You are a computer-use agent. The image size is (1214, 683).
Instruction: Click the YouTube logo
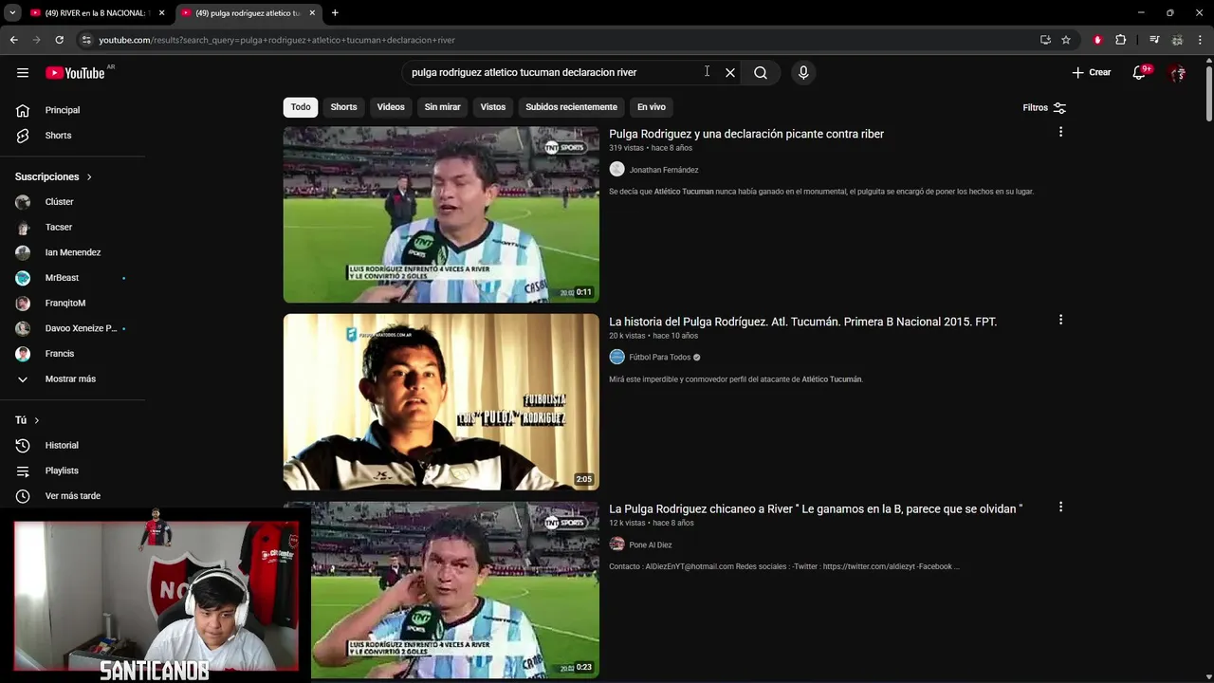[75, 73]
